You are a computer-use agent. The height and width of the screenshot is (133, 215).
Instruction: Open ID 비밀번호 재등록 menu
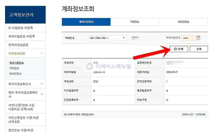point(25,28)
